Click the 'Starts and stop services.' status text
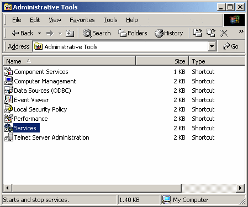The height and width of the screenshot is (207, 248). [36, 200]
